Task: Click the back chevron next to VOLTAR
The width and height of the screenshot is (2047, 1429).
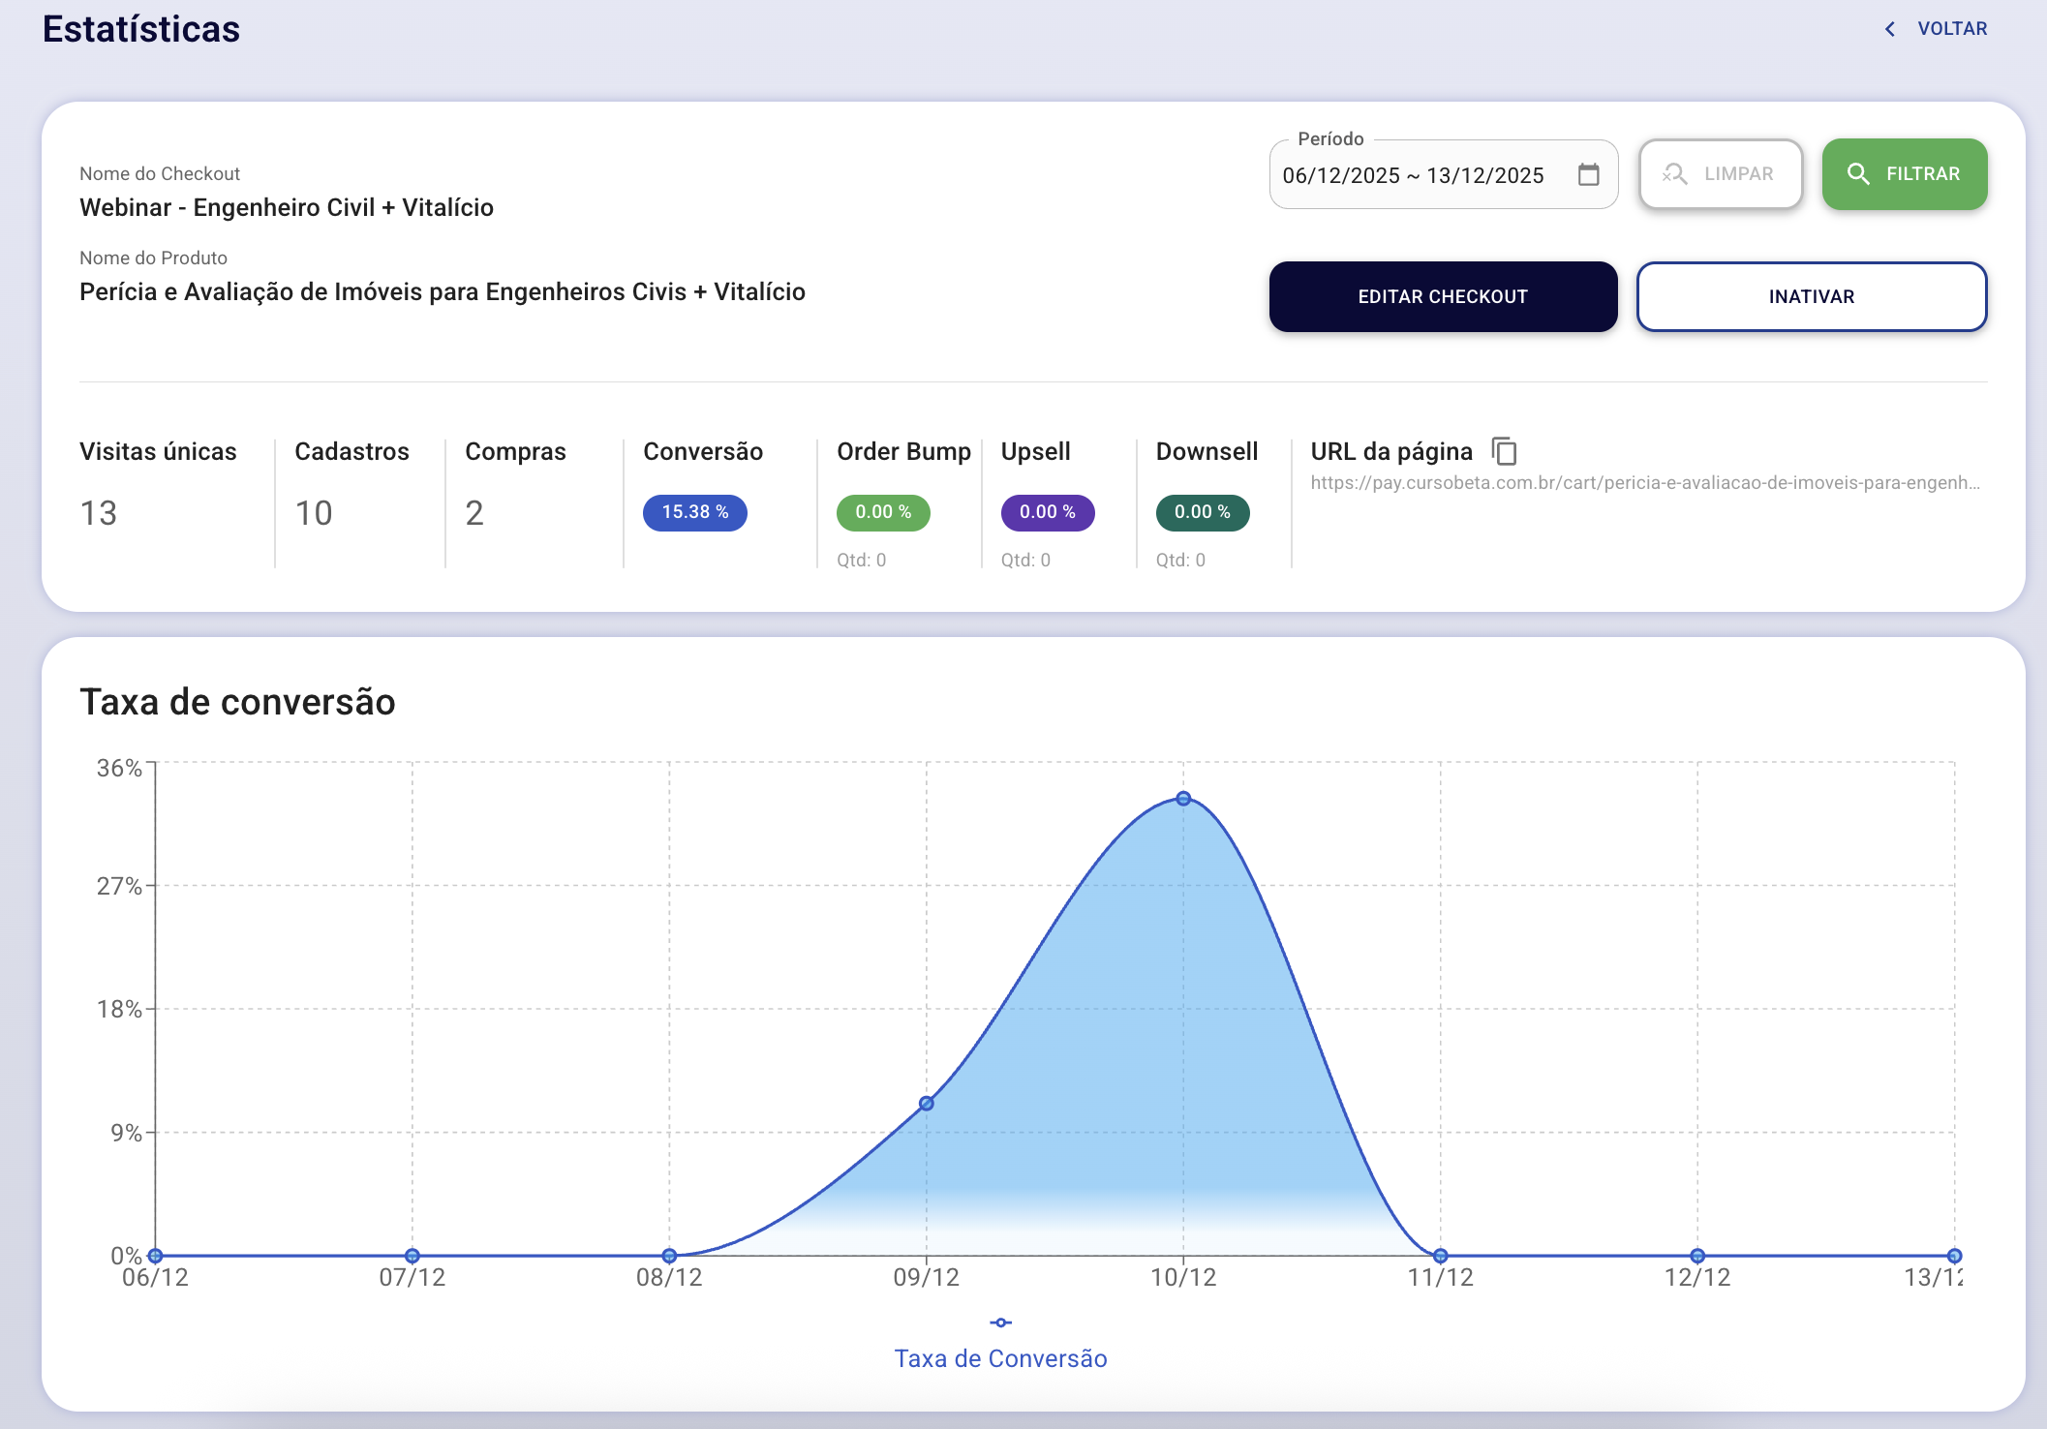Action: (1889, 29)
